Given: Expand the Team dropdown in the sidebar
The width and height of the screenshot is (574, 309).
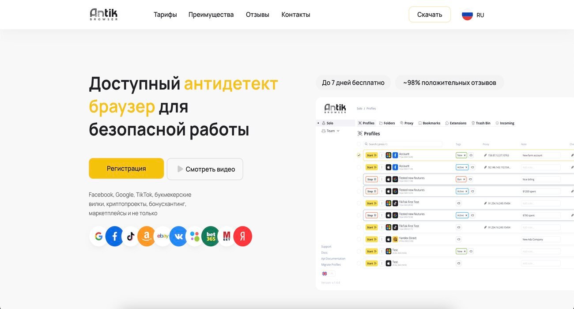Looking at the screenshot, I should (x=330, y=131).
